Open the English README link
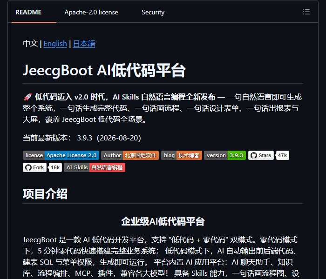Screen dimensions: 326x279 (x=55, y=44)
